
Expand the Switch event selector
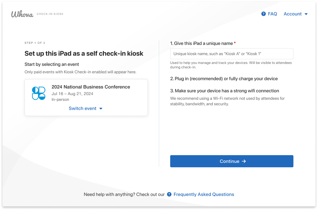pos(83,108)
